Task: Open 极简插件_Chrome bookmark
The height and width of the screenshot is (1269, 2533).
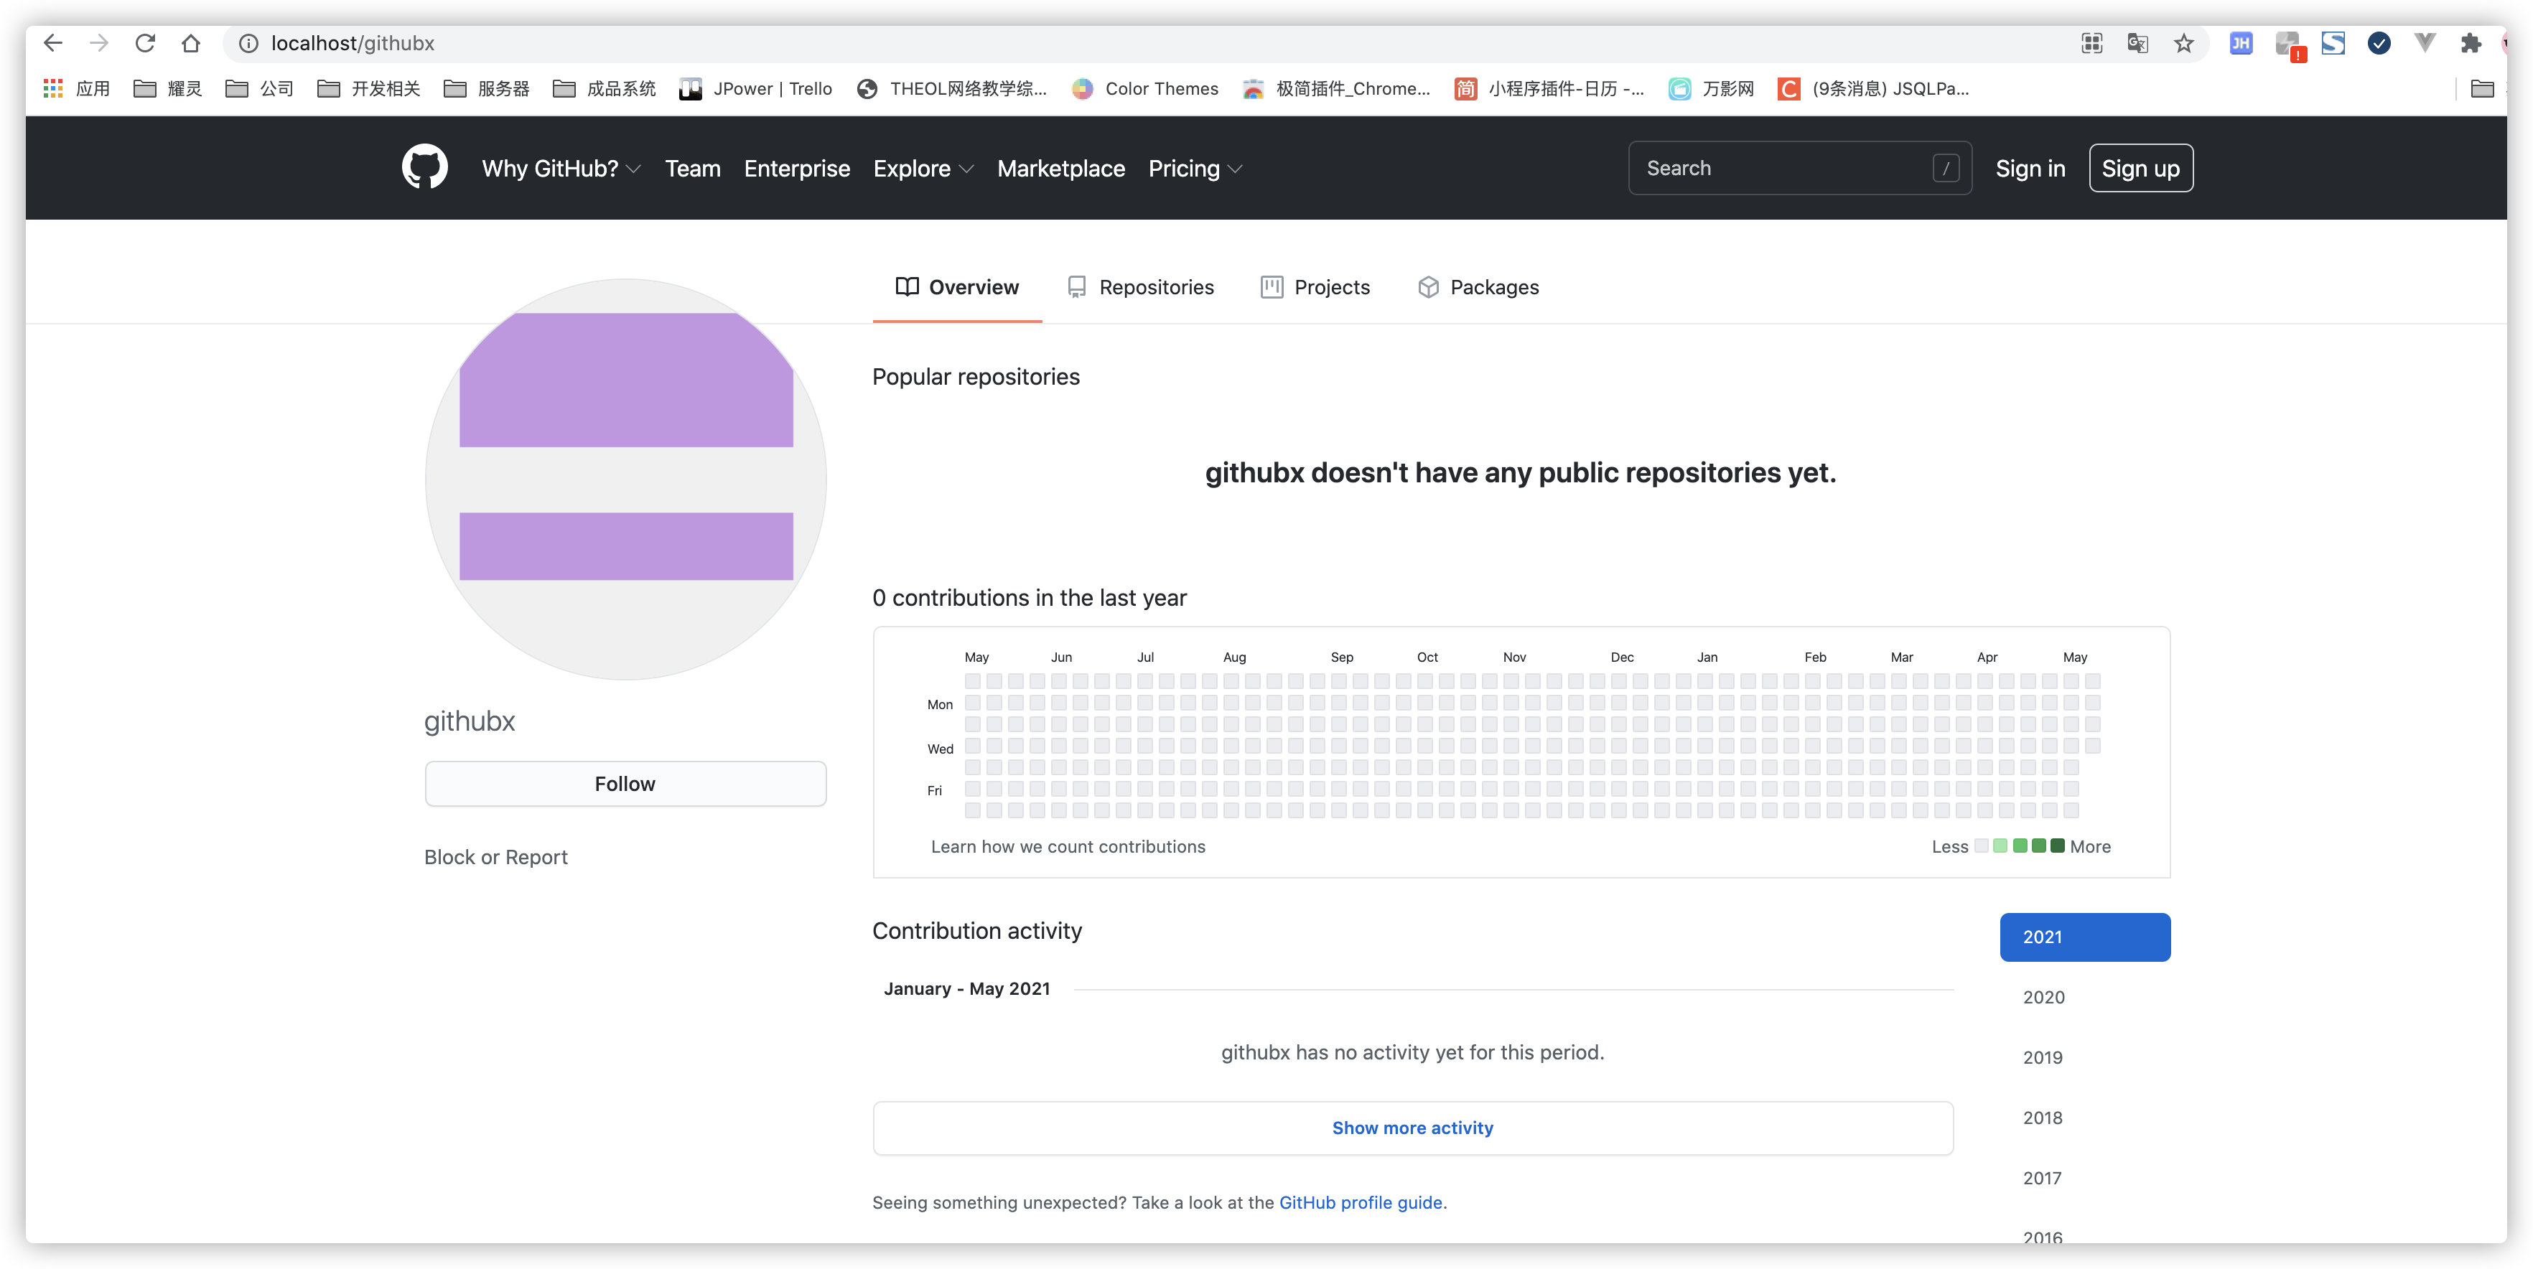Action: (1336, 88)
